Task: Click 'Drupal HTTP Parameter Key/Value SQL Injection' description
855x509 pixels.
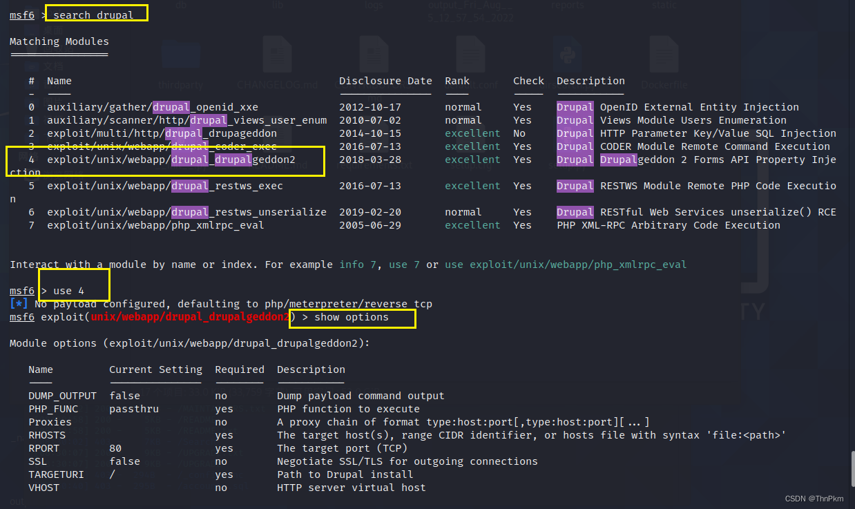Action: coord(696,133)
